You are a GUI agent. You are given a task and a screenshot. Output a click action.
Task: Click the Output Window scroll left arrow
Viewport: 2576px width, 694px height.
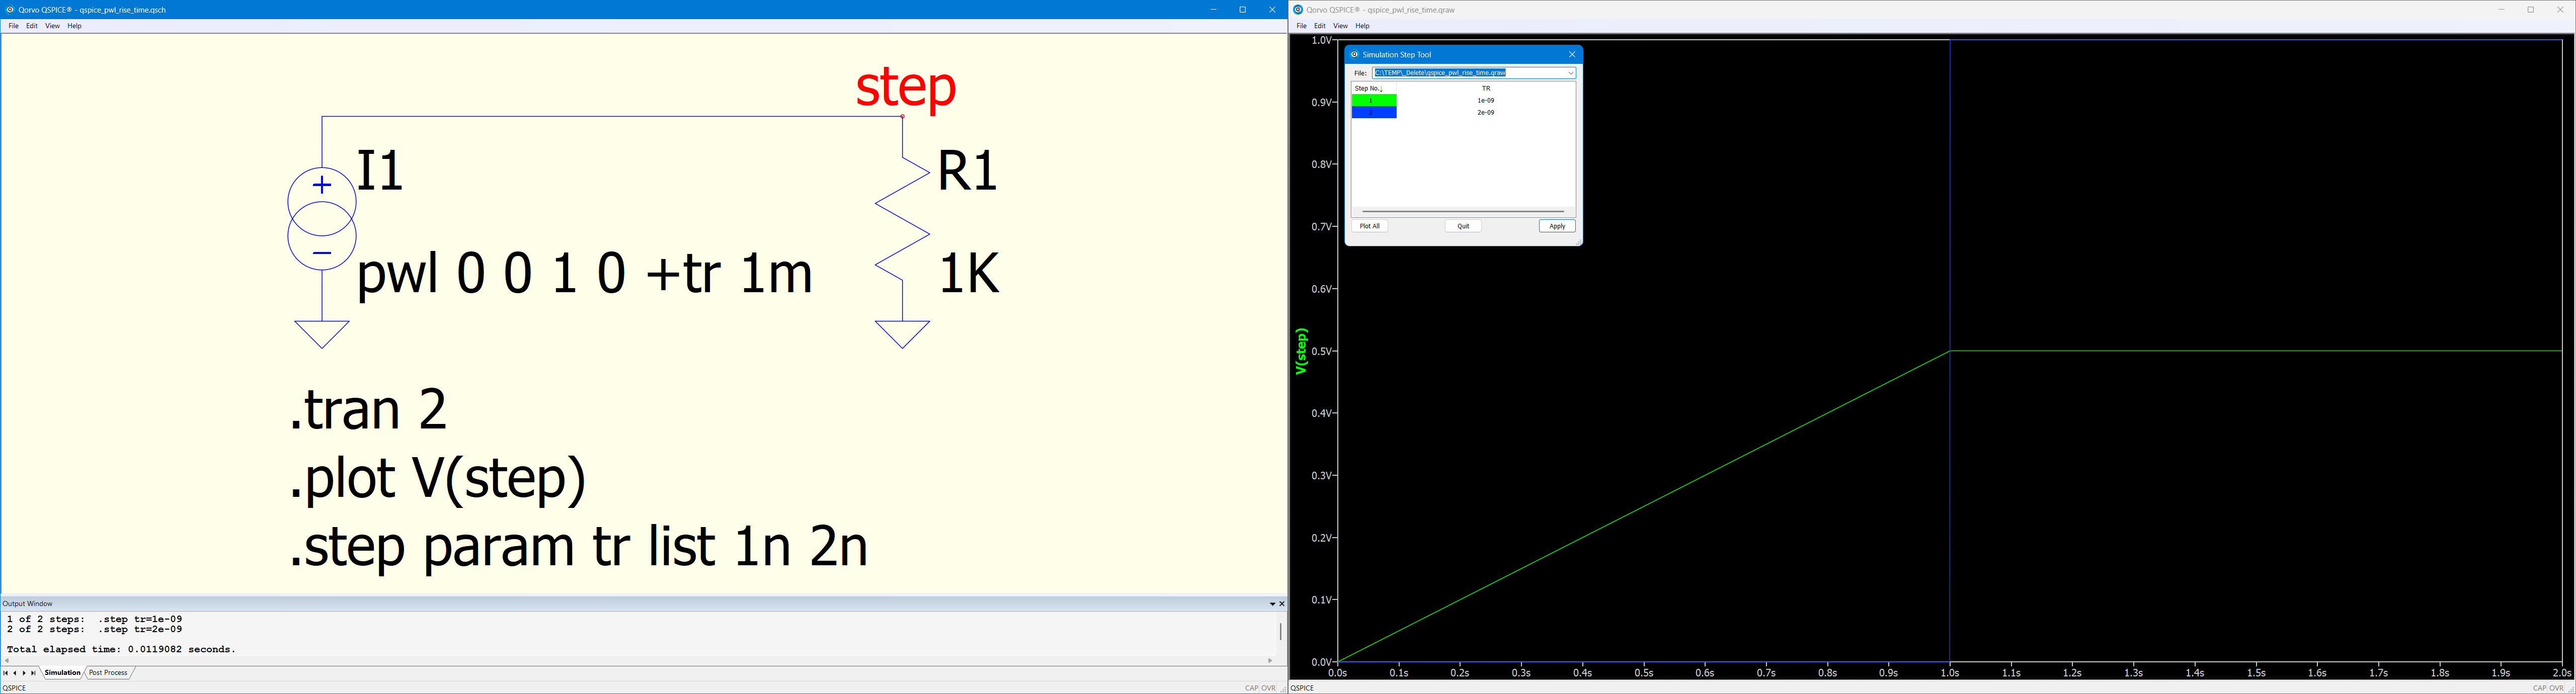tap(6, 661)
